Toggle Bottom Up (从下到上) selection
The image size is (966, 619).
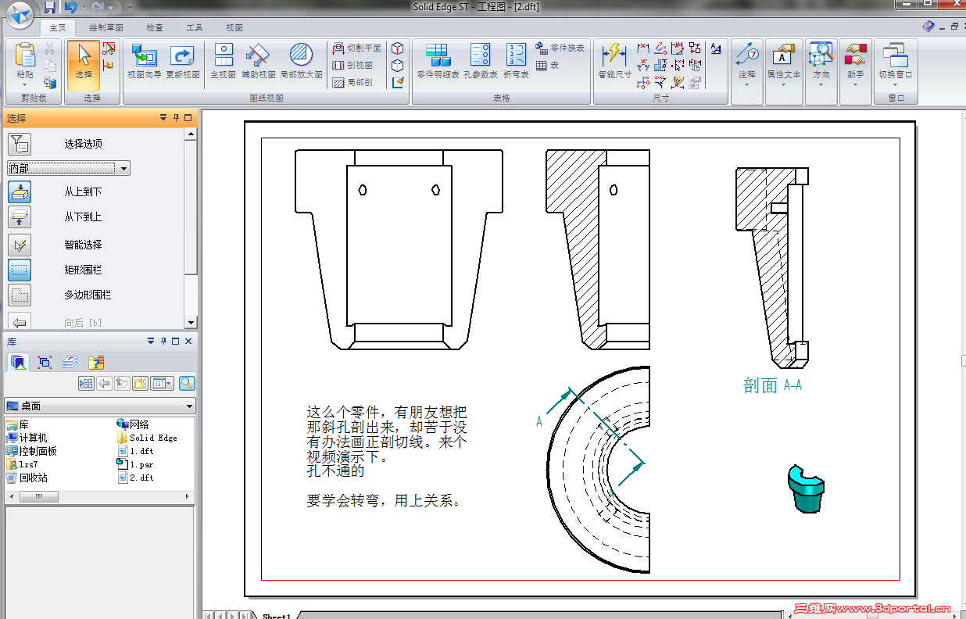click(20, 216)
